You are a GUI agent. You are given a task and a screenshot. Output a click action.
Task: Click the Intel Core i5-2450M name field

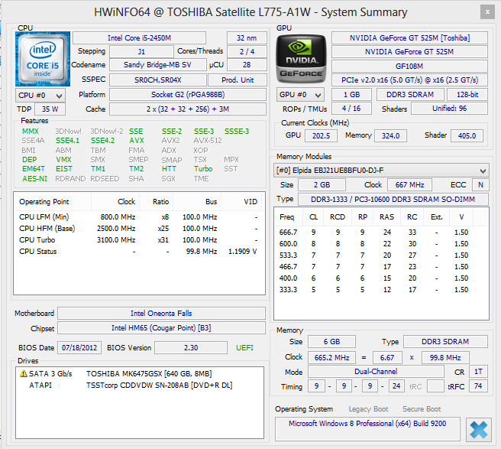(139, 37)
